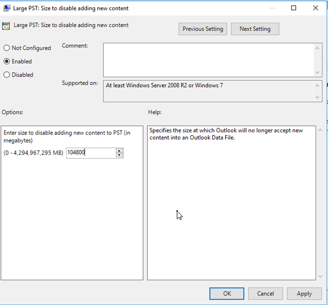328x305 pixels.
Task: Confirm with the OK button
Action: point(227,293)
